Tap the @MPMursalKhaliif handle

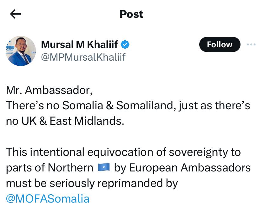click(83, 57)
